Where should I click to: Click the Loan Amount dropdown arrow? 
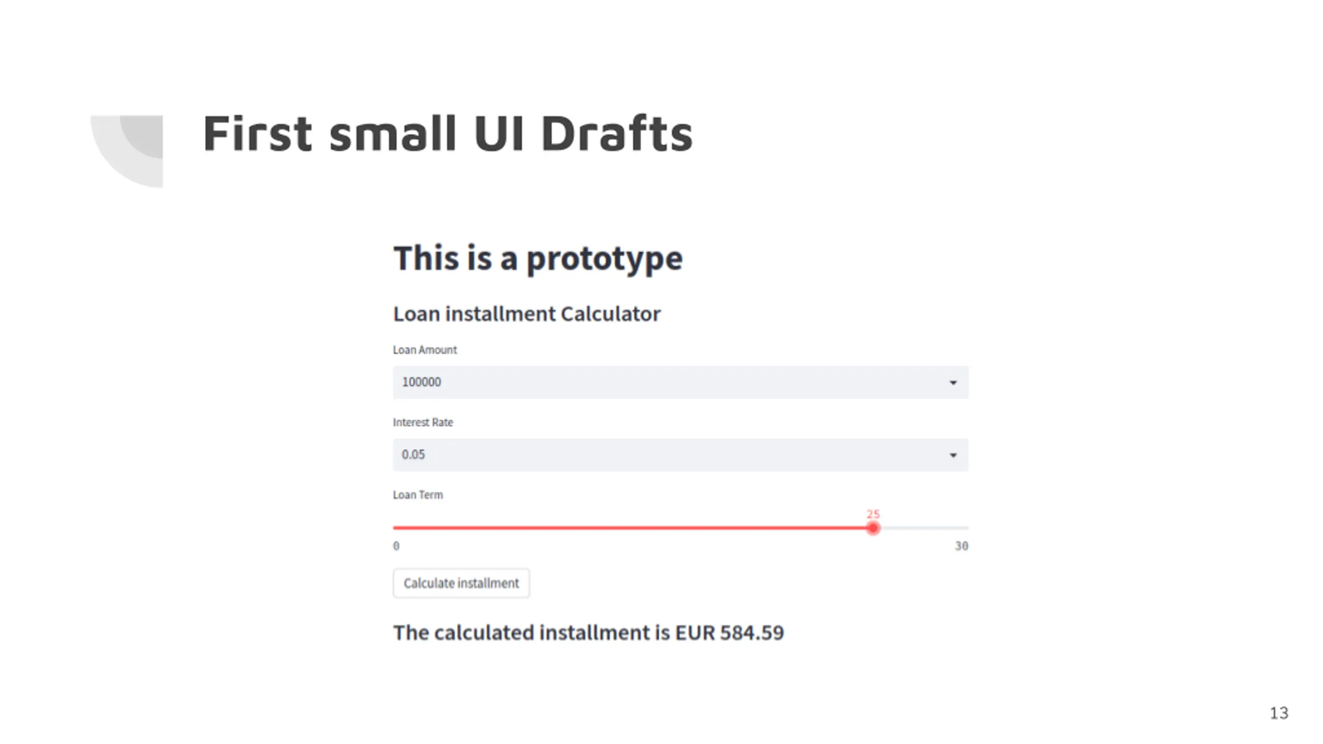953,382
